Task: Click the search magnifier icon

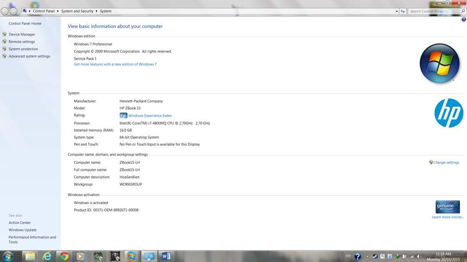Action: (463, 11)
